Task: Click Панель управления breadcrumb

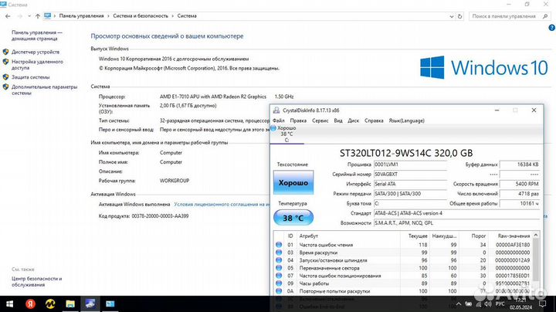Action: coord(81,16)
